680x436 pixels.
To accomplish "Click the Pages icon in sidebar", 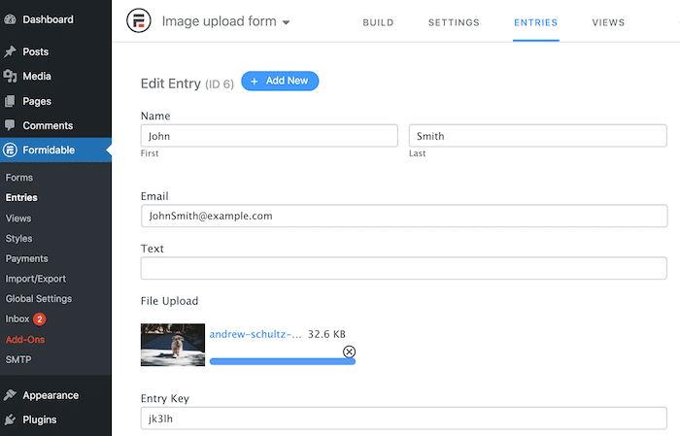I will [x=10, y=101].
